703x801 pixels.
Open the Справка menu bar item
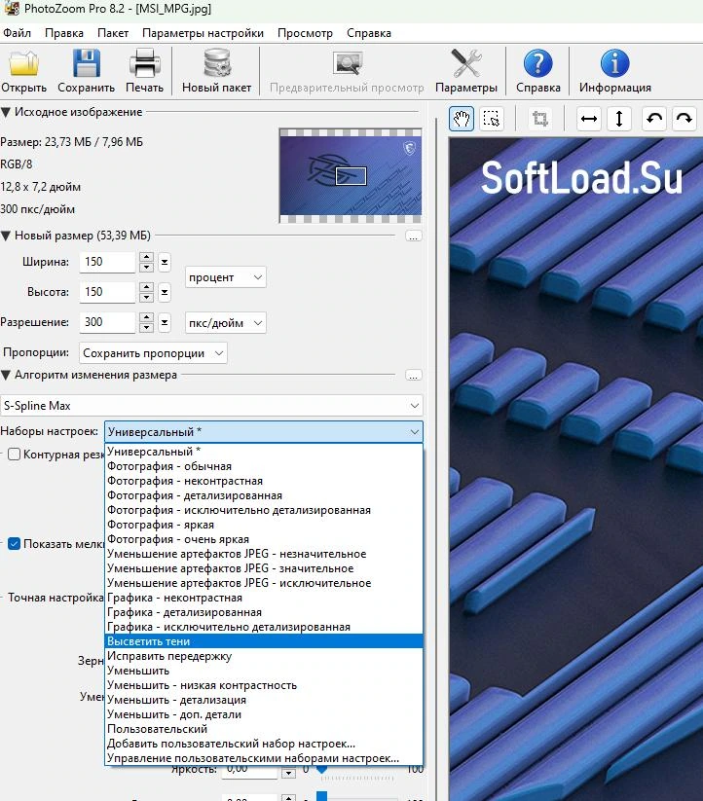[369, 33]
